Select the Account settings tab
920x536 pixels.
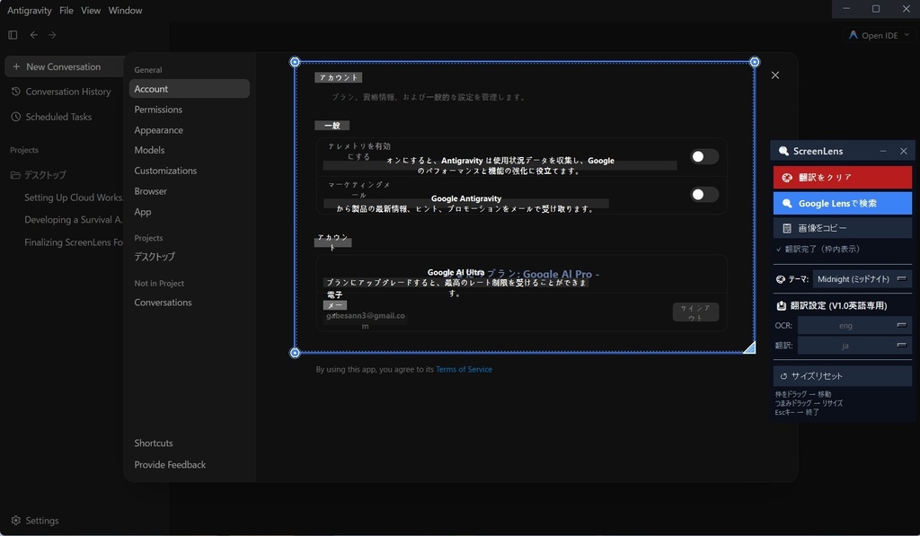point(190,89)
